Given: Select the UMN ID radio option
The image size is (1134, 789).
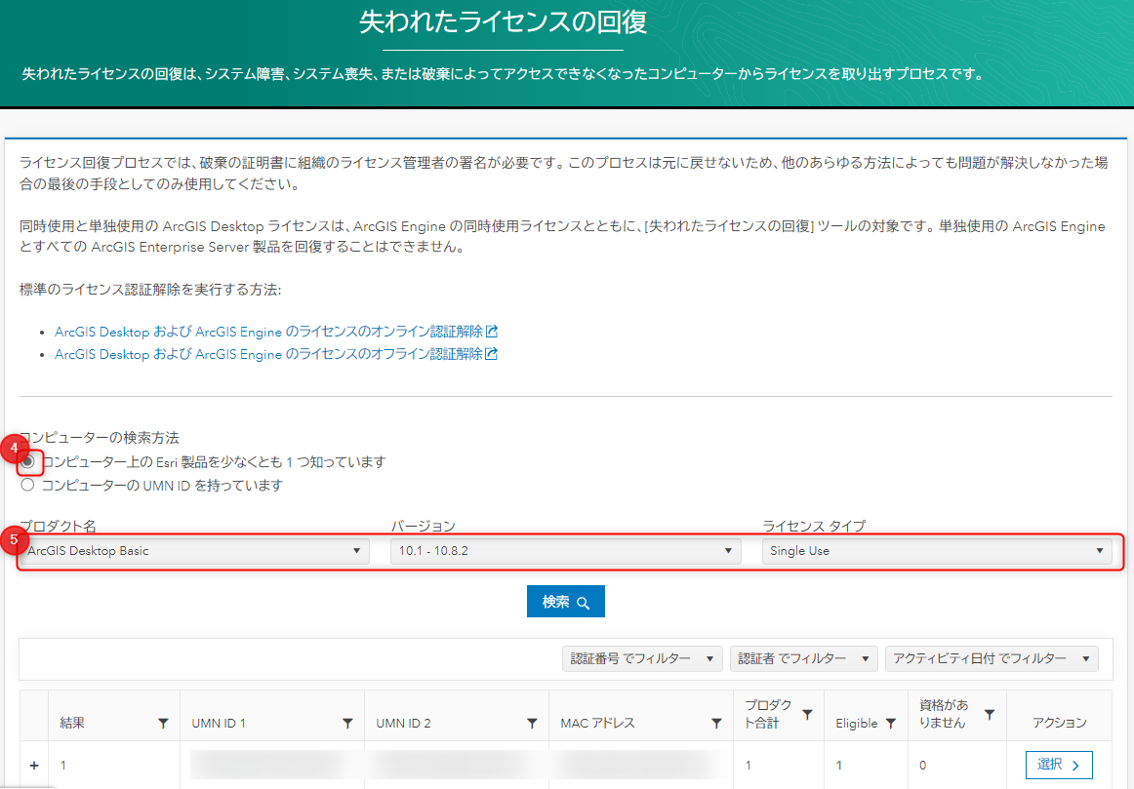Looking at the screenshot, I should click(x=27, y=485).
